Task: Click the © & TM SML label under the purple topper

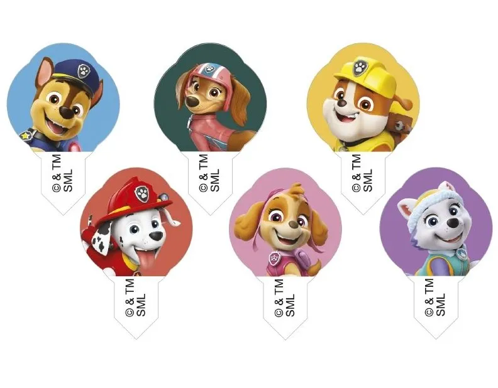Action: coord(435,298)
